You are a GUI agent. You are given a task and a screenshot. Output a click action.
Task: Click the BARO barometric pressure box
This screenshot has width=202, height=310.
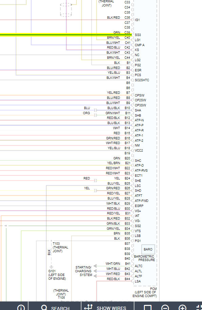point(148,249)
